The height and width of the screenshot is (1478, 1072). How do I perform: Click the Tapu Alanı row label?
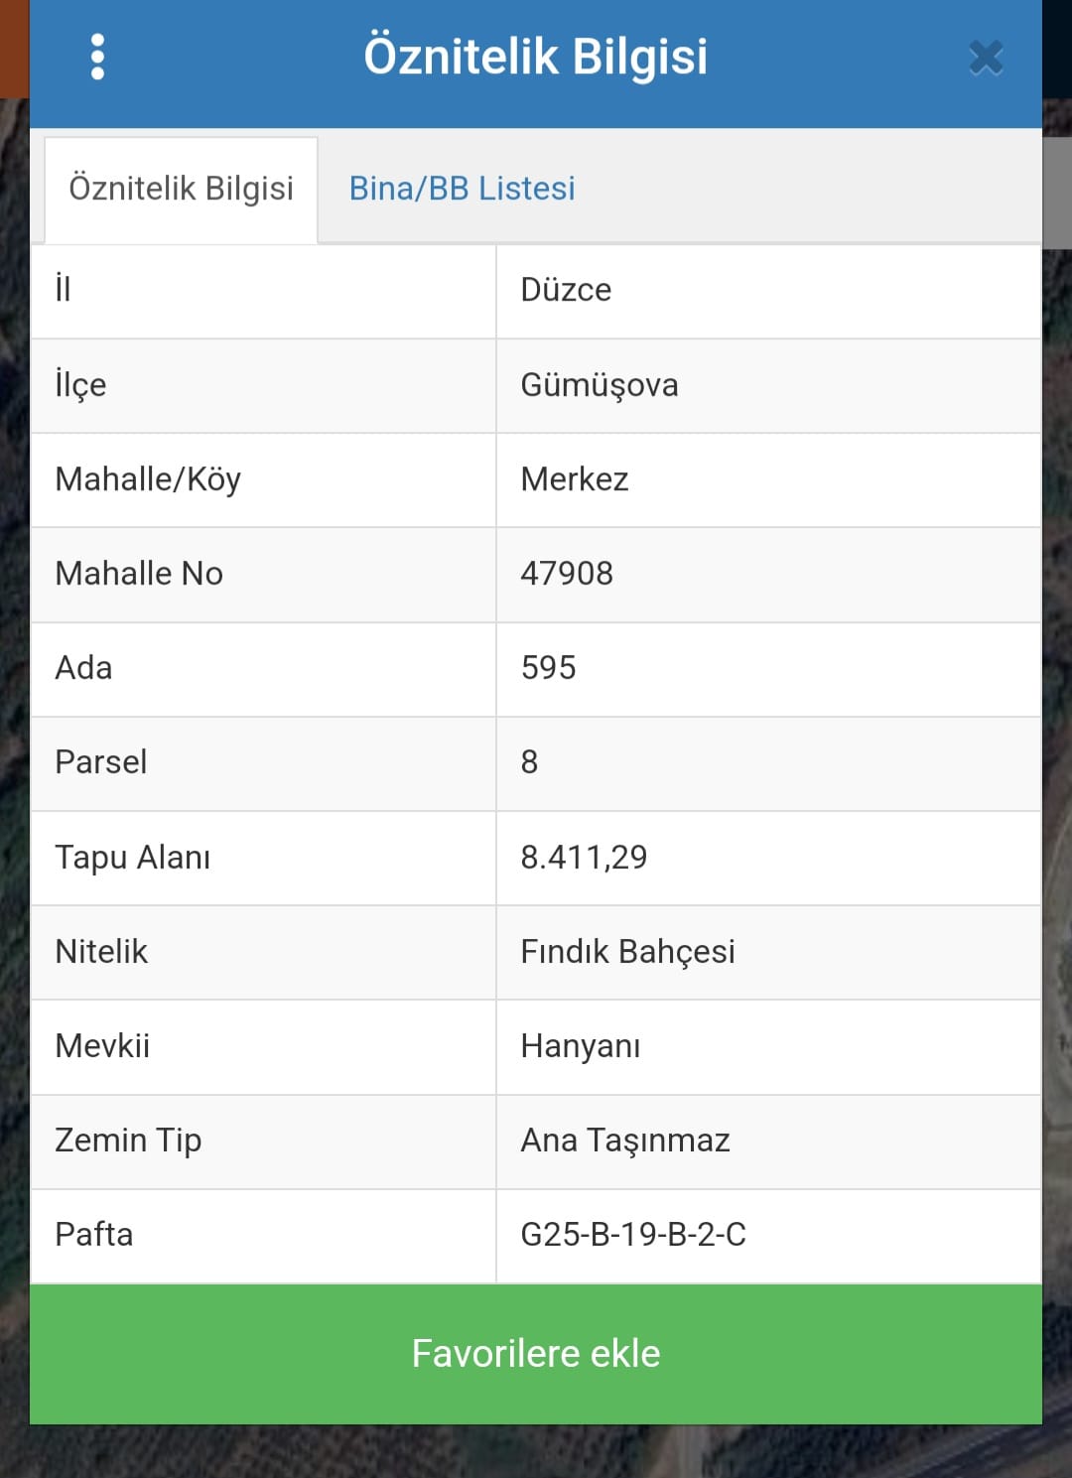click(132, 858)
